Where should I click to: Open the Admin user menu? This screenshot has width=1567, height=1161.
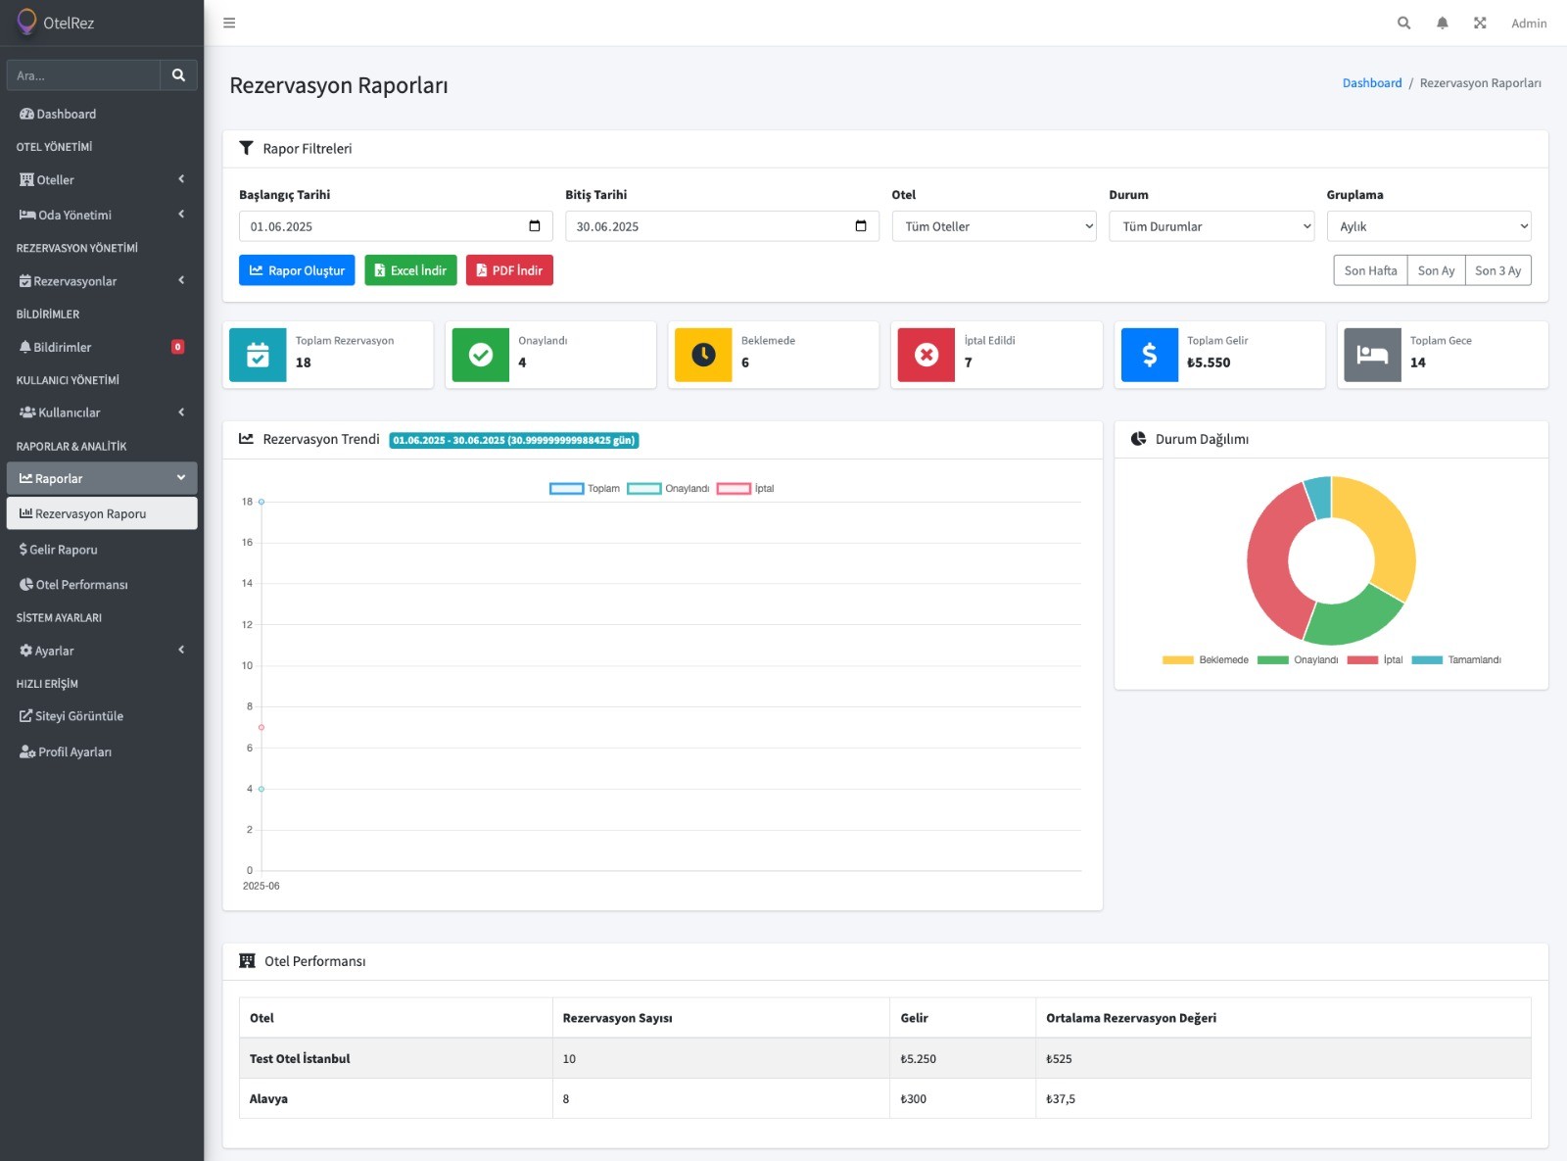pos(1528,24)
